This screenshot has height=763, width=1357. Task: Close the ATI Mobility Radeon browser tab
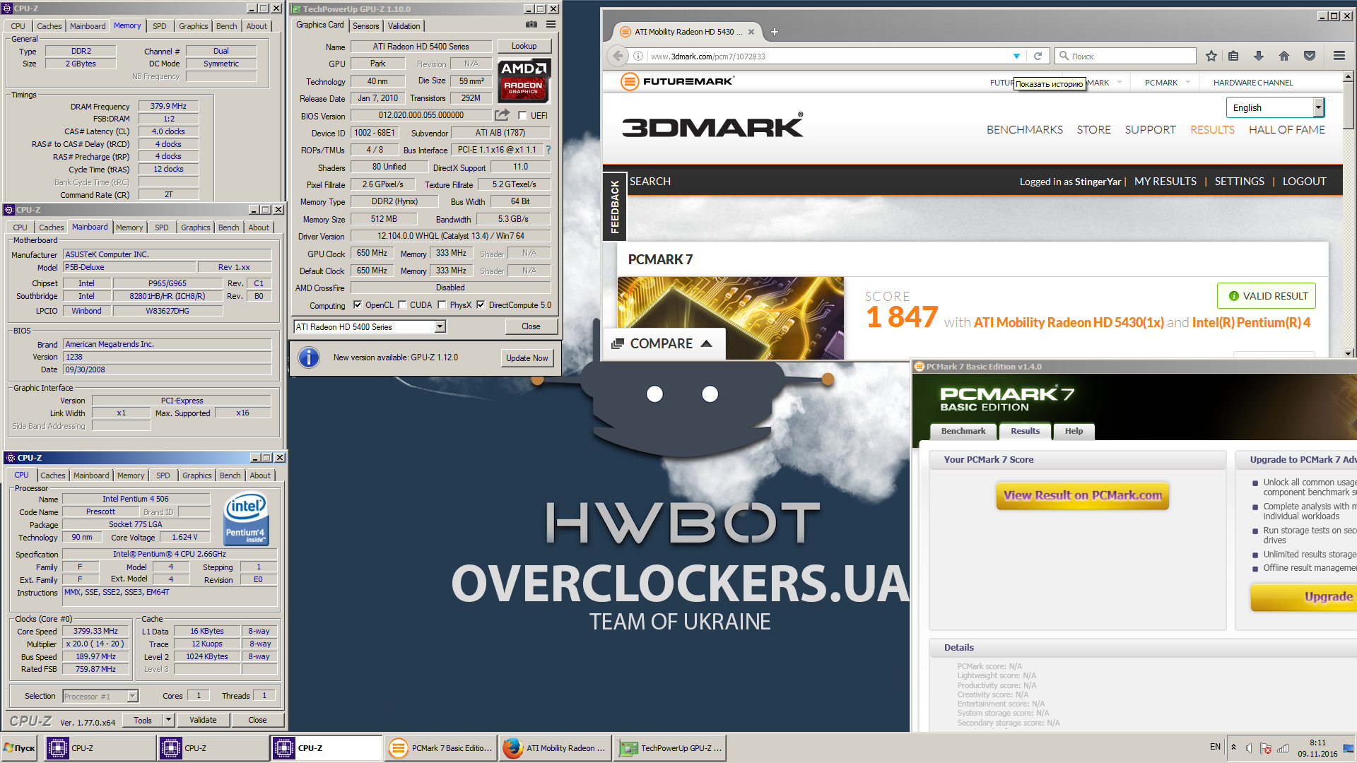coord(751,32)
